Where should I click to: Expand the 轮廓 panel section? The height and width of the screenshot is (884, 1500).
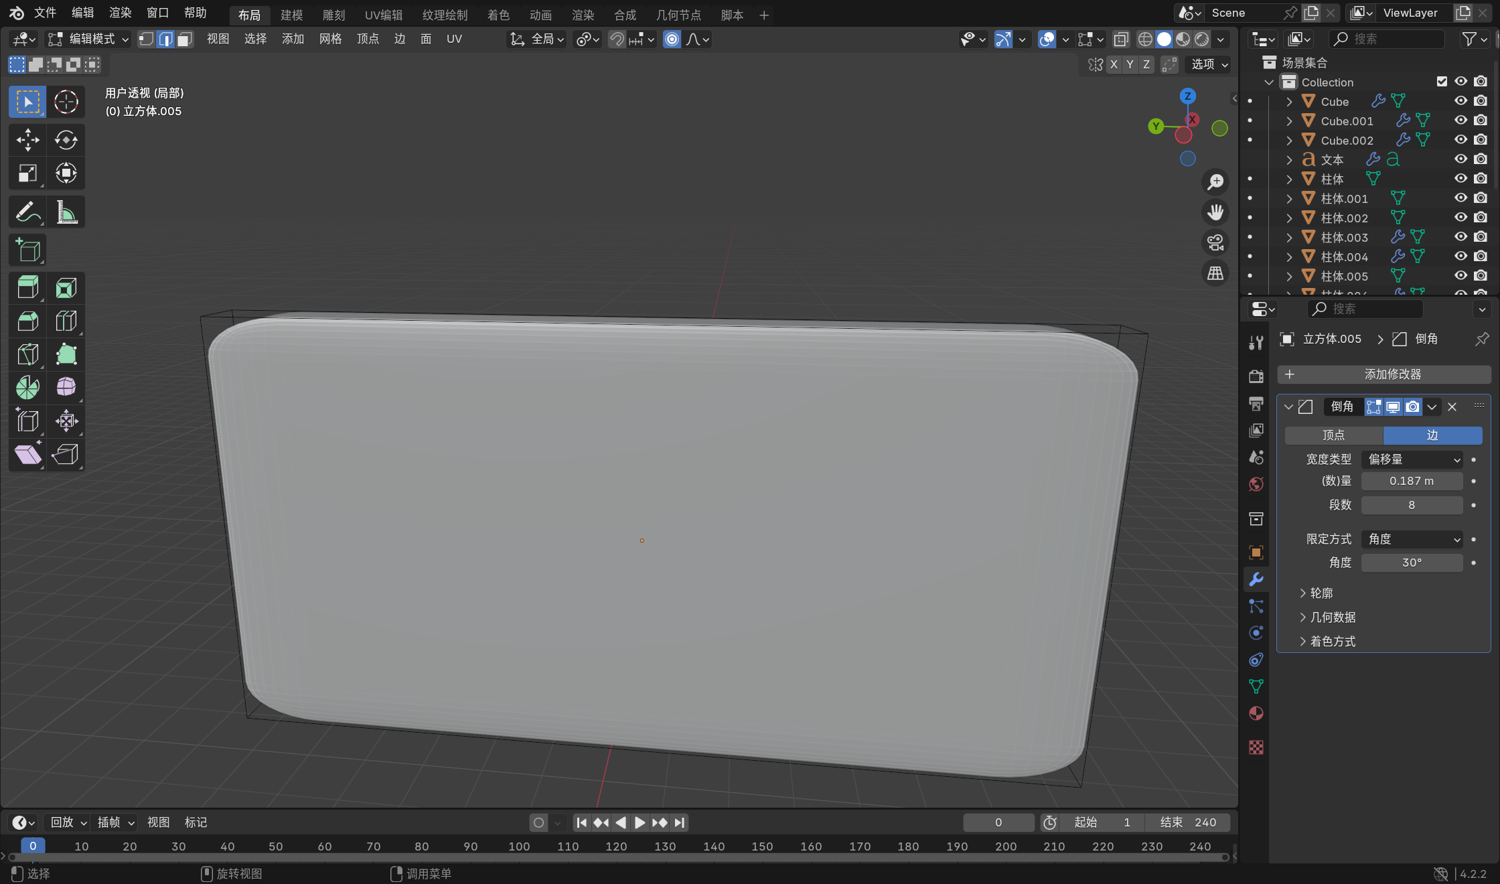[x=1321, y=593]
